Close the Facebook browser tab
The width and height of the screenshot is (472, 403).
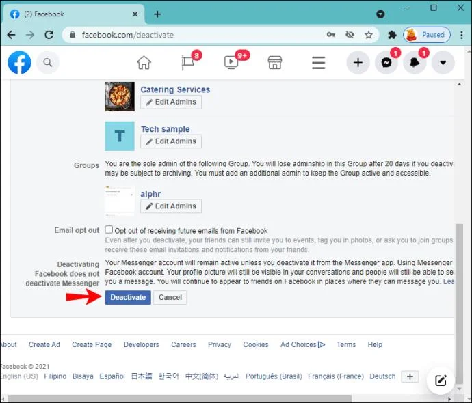pos(135,14)
